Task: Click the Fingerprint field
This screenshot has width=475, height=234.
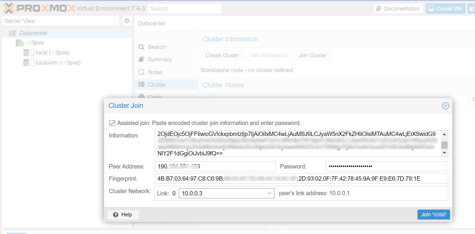Action: coord(301,179)
